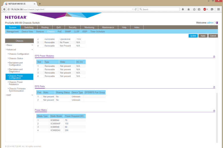This screenshot has width=223, height=148.
Task: Open Chassis Power Rebalance page
Action: [x=16, y=83]
